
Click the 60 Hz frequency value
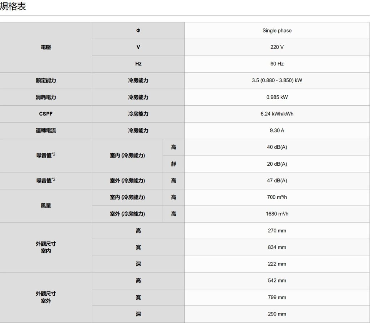[x=277, y=64]
